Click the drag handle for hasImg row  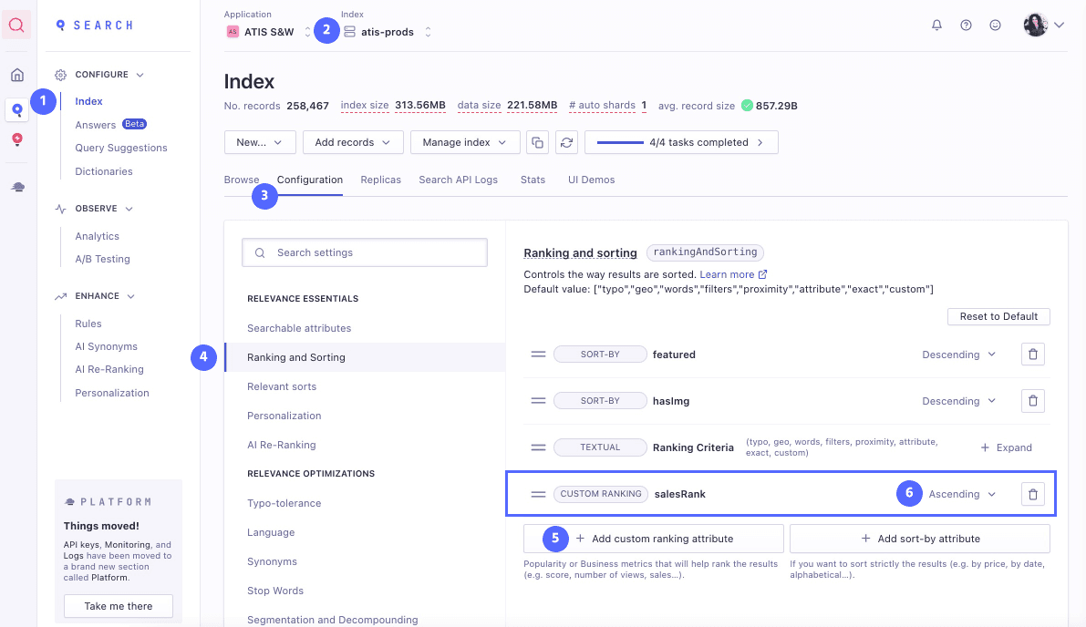(538, 401)
